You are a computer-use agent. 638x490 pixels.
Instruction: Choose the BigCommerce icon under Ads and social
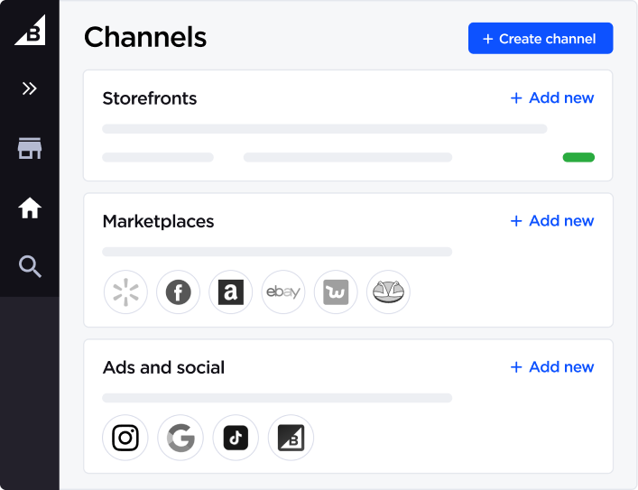pos(291,438)
